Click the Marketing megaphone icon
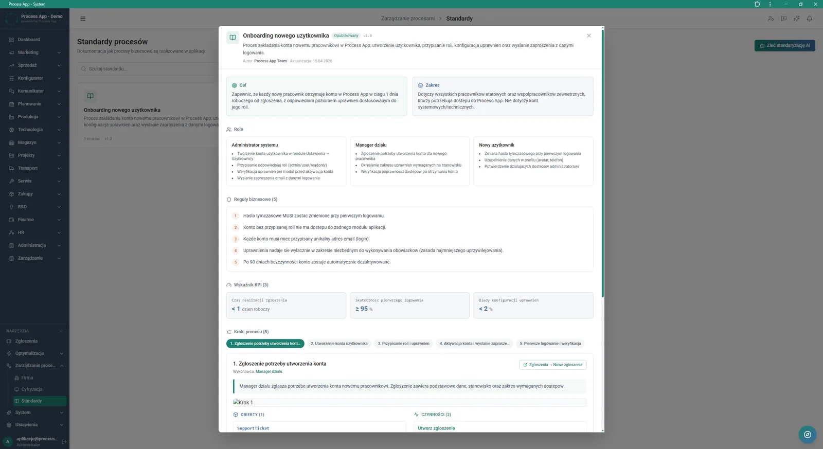 point(11,52)
